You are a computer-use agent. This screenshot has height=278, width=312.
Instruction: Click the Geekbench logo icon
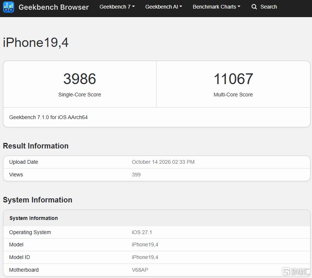(9, 7)
